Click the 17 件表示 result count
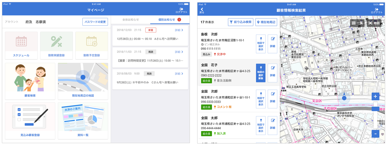388x146 pixels. (207, 22)
